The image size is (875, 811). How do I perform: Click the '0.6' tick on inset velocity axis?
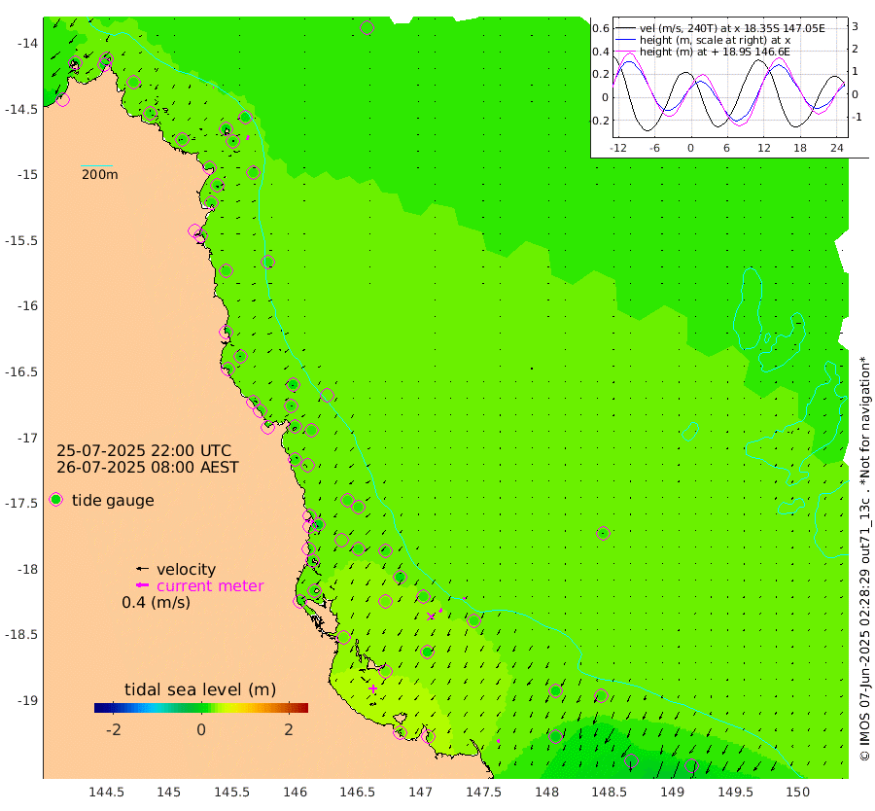point(601,28)
